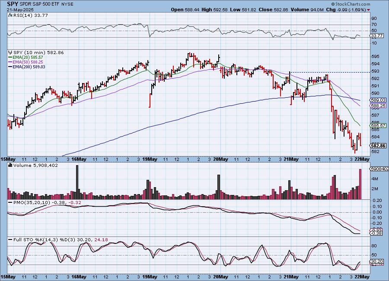Click the '589.03' EMA tag on price axis
This screenshot has height=281, width=389.
tap(378, 100)
